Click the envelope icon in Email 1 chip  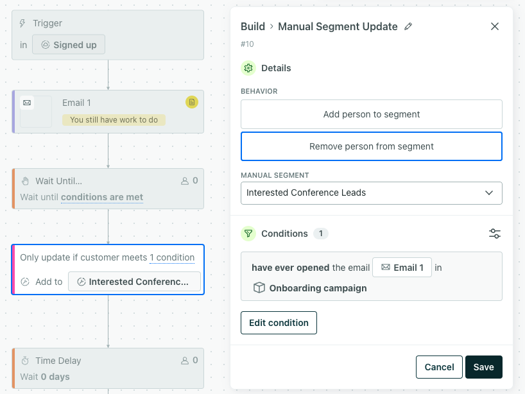pos(386,267)
